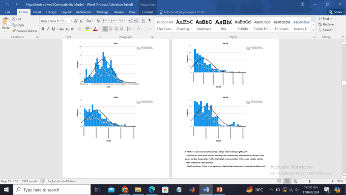Open PowerPoint from the taskbar
This screenshot has height=195, width=346.
(219, 190)
